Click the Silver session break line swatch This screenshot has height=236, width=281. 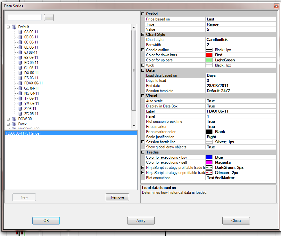click(209, 142)
